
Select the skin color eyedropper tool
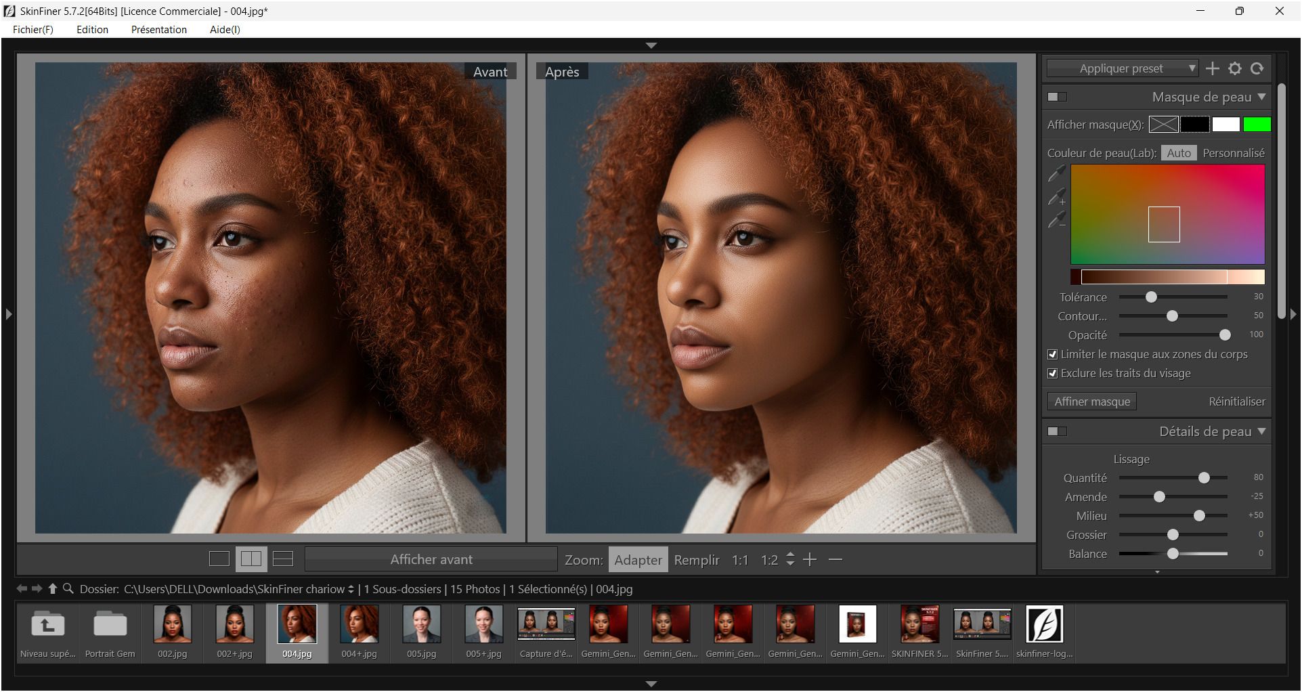pyautogui.click(x=1057, y=174)
